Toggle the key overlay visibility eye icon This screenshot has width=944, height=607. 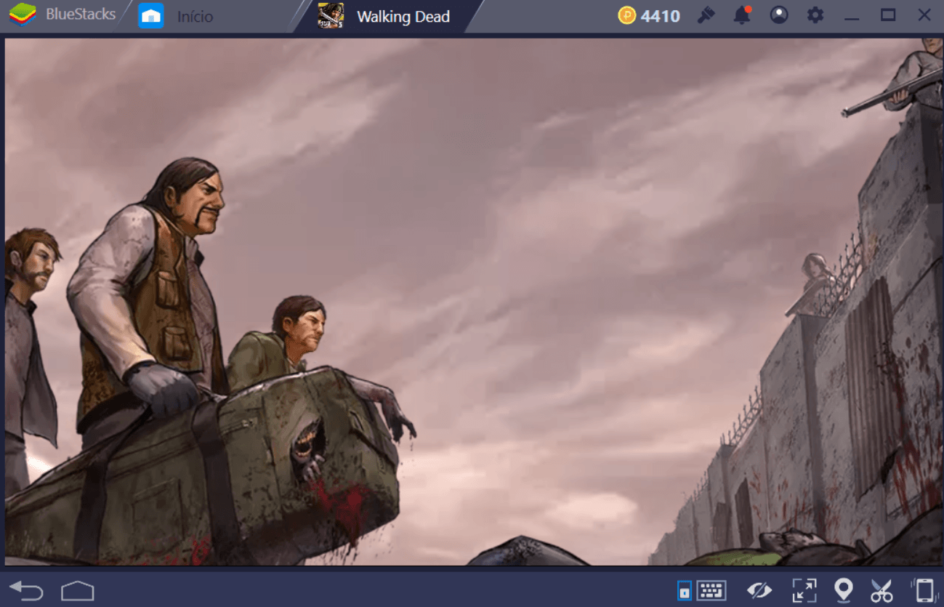click(759, 590)
